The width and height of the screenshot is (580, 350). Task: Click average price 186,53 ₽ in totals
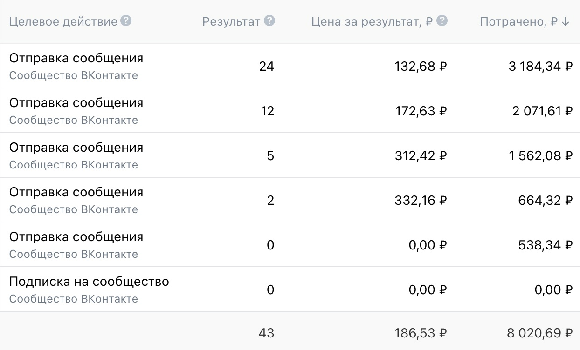point(420,333)
